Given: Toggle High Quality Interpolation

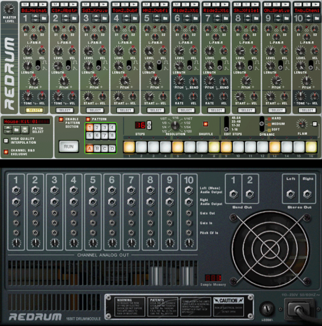Looking at the screenshot, I should (6, 141).
